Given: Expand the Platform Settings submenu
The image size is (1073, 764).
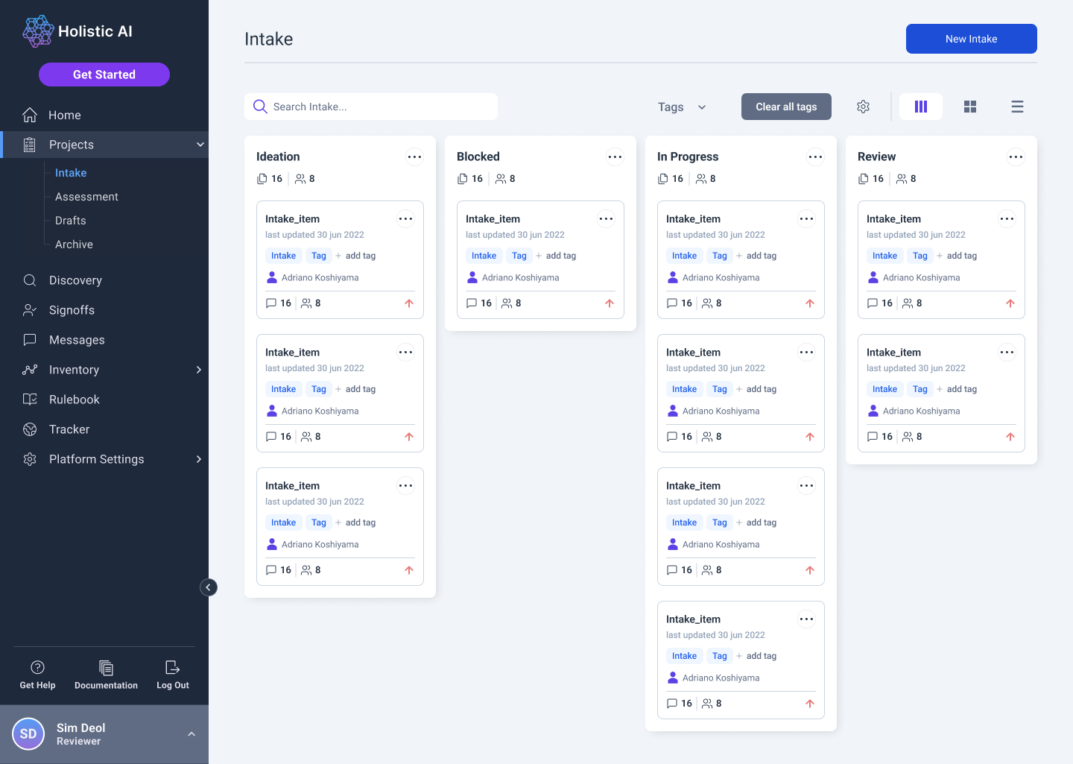Looking at the screenshot, I should (198, 459).
